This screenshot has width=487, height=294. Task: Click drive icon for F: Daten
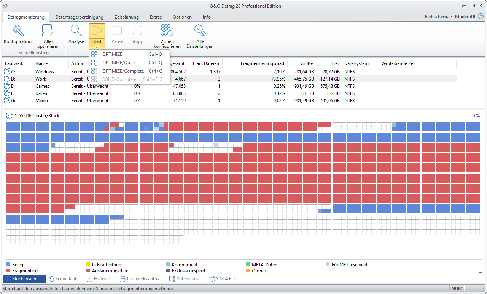tap(8, 93)
